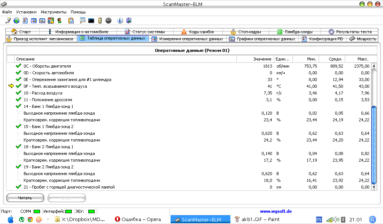This screenshot has height=224, width=383.
Task: Click the exit door toolbar icon
Action: pos(129,21)
